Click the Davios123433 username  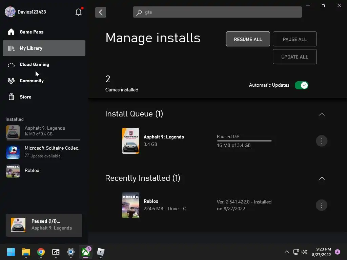(32, 12)
